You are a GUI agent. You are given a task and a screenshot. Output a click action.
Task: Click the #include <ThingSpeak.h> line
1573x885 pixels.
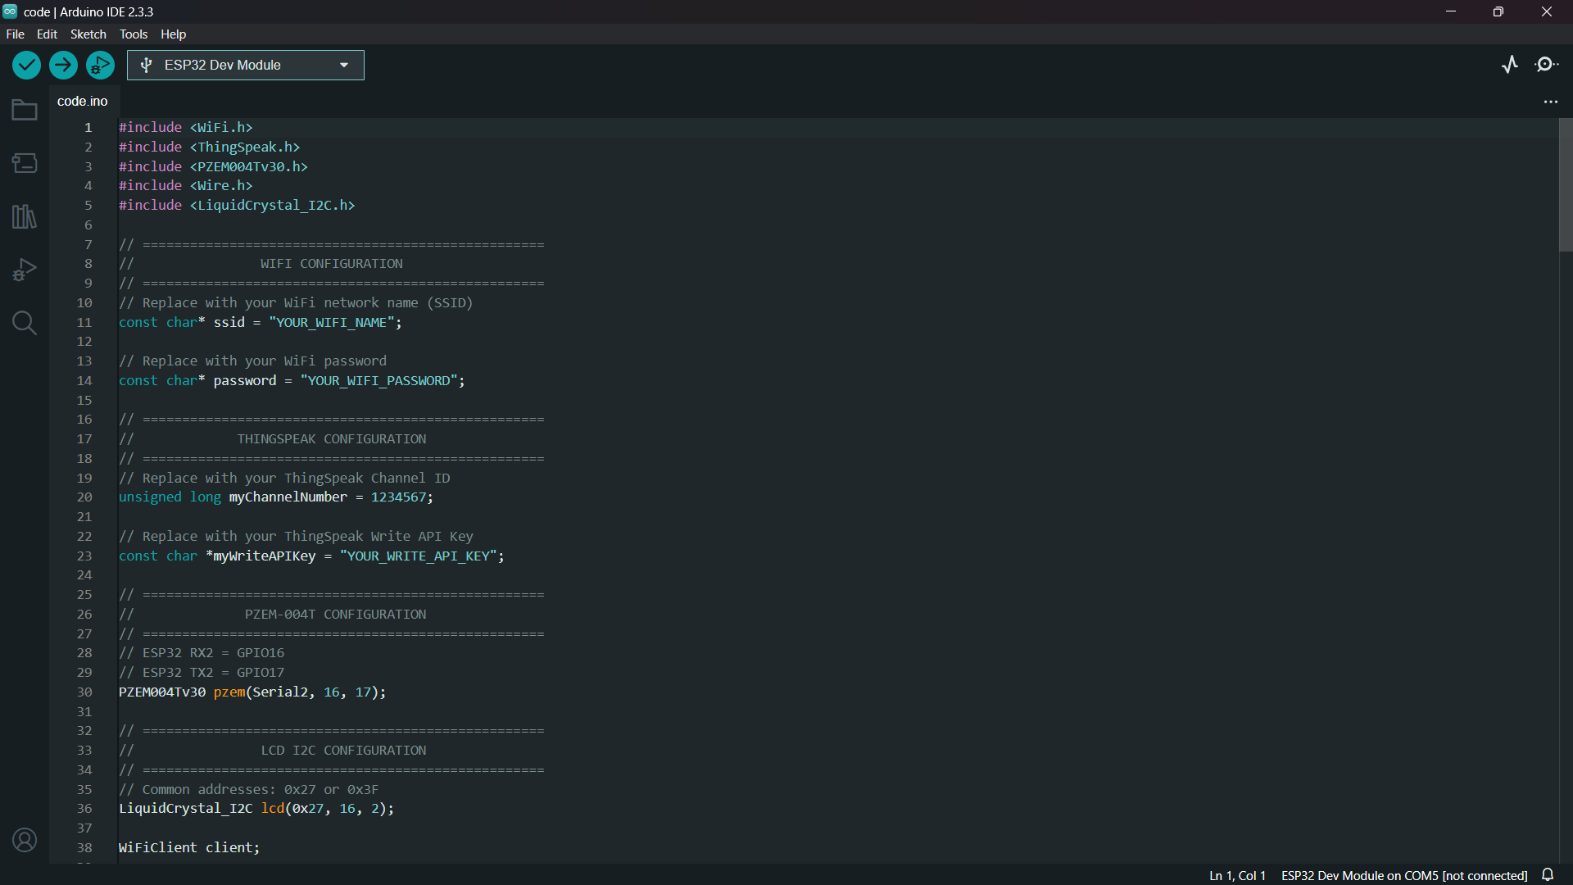[x=210, y=147]
